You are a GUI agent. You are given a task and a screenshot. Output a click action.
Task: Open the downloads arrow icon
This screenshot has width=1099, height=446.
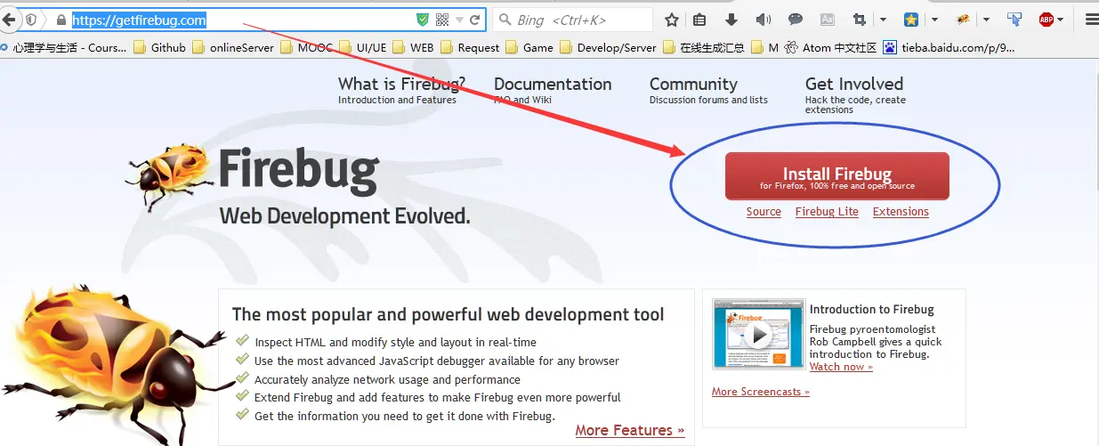click(731, 20)
